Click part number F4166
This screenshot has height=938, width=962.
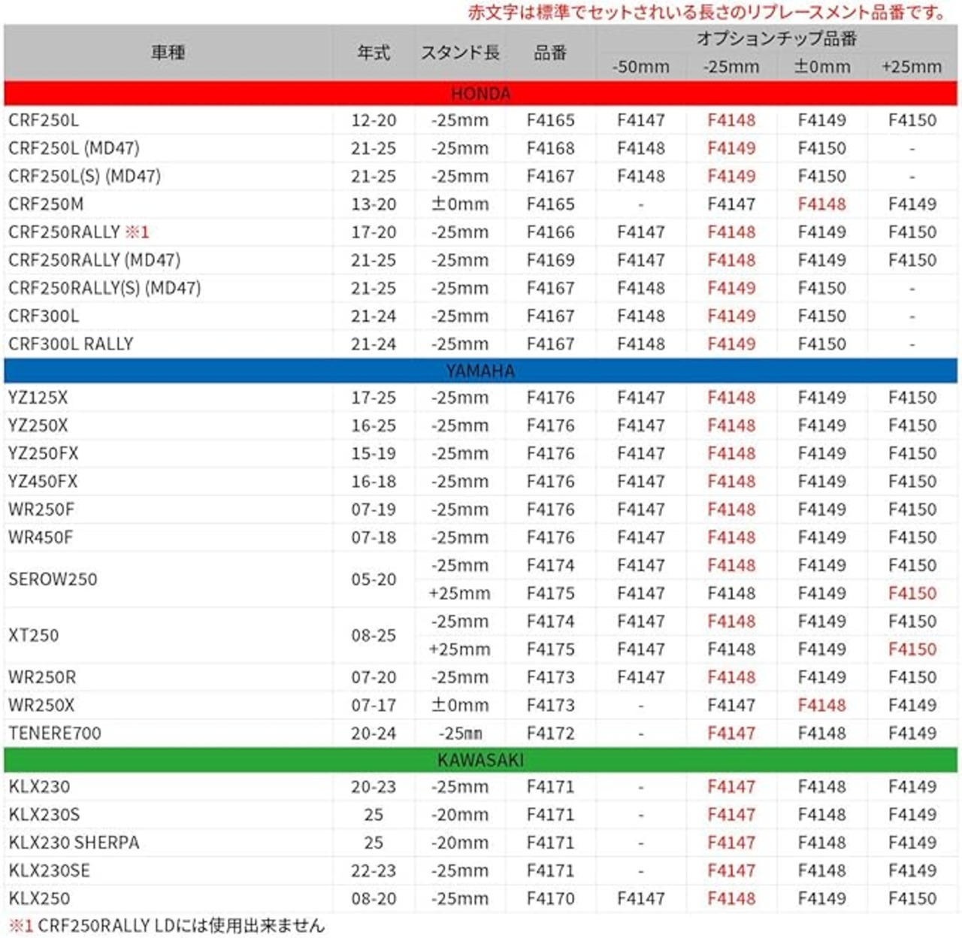[x=550, y=231]
